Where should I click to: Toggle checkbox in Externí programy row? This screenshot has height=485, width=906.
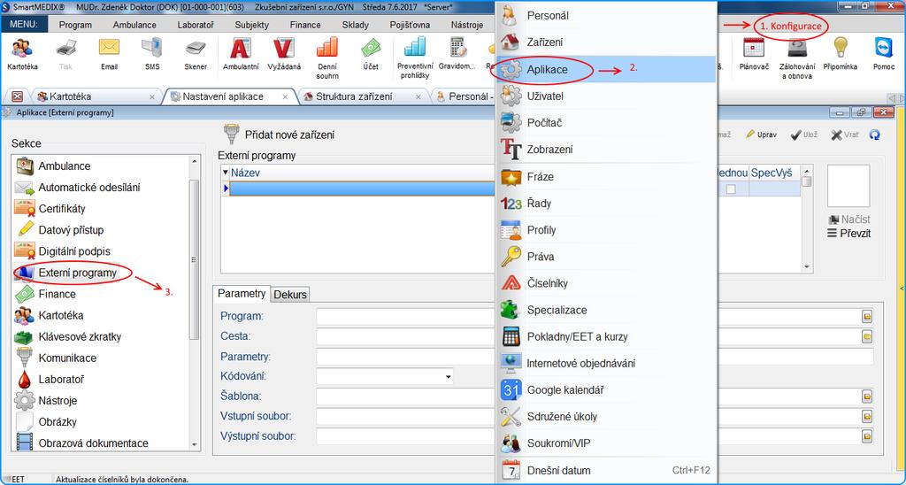tap(731, 189)
